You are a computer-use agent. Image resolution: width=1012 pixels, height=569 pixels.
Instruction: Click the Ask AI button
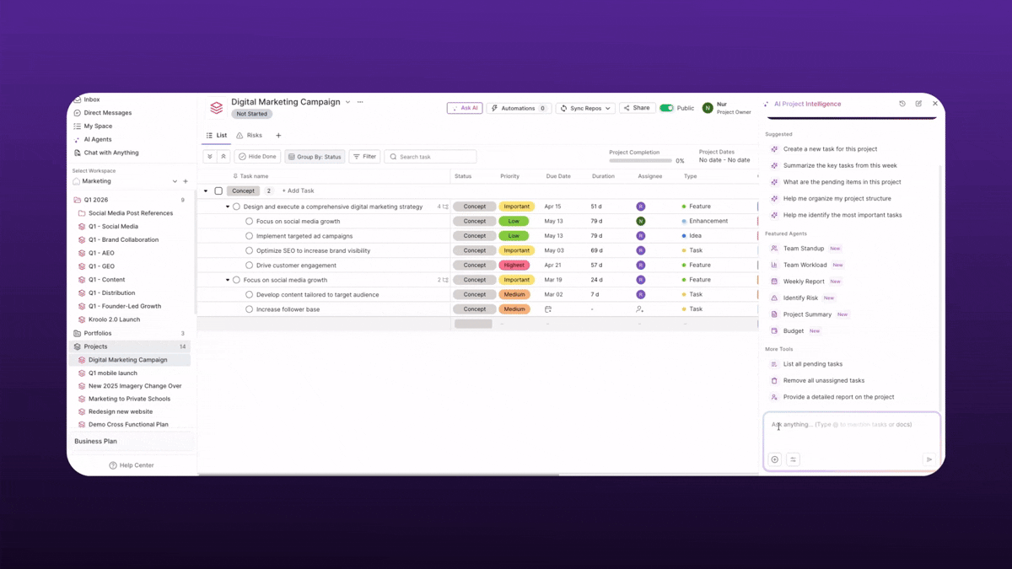click(x=465, y=108)
